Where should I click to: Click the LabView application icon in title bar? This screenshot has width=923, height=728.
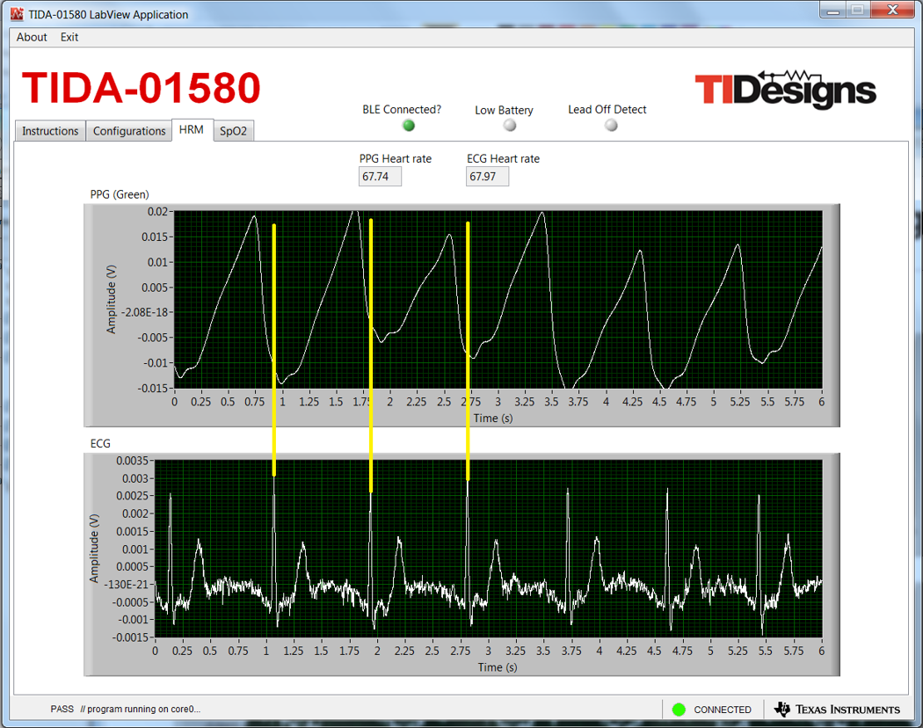(16, 14)
